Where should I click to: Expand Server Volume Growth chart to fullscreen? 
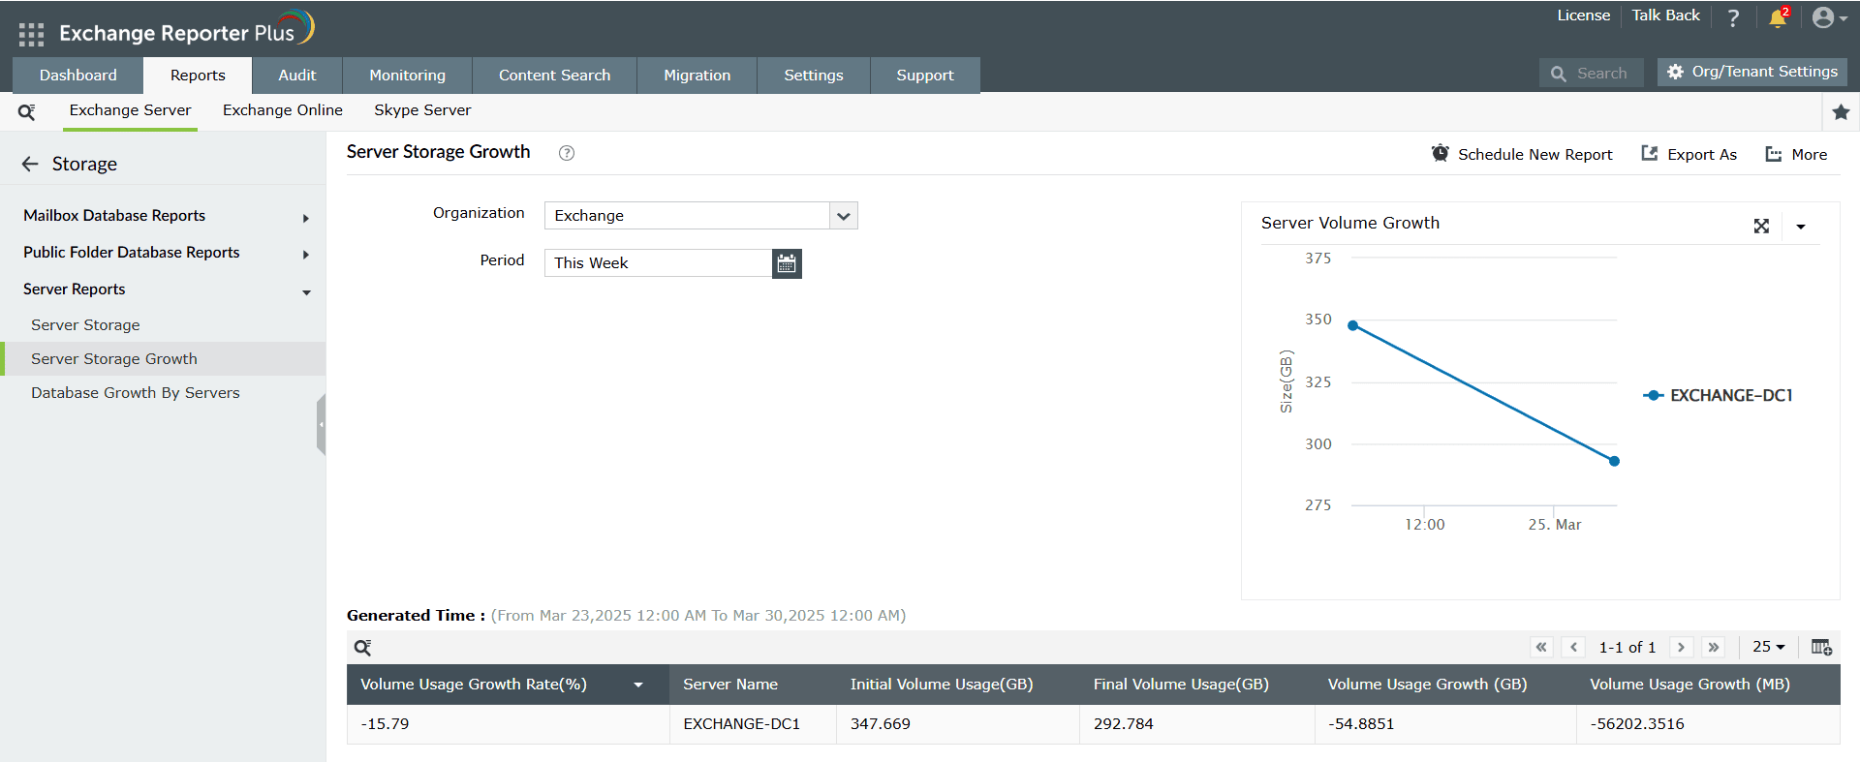[1761, 226]
